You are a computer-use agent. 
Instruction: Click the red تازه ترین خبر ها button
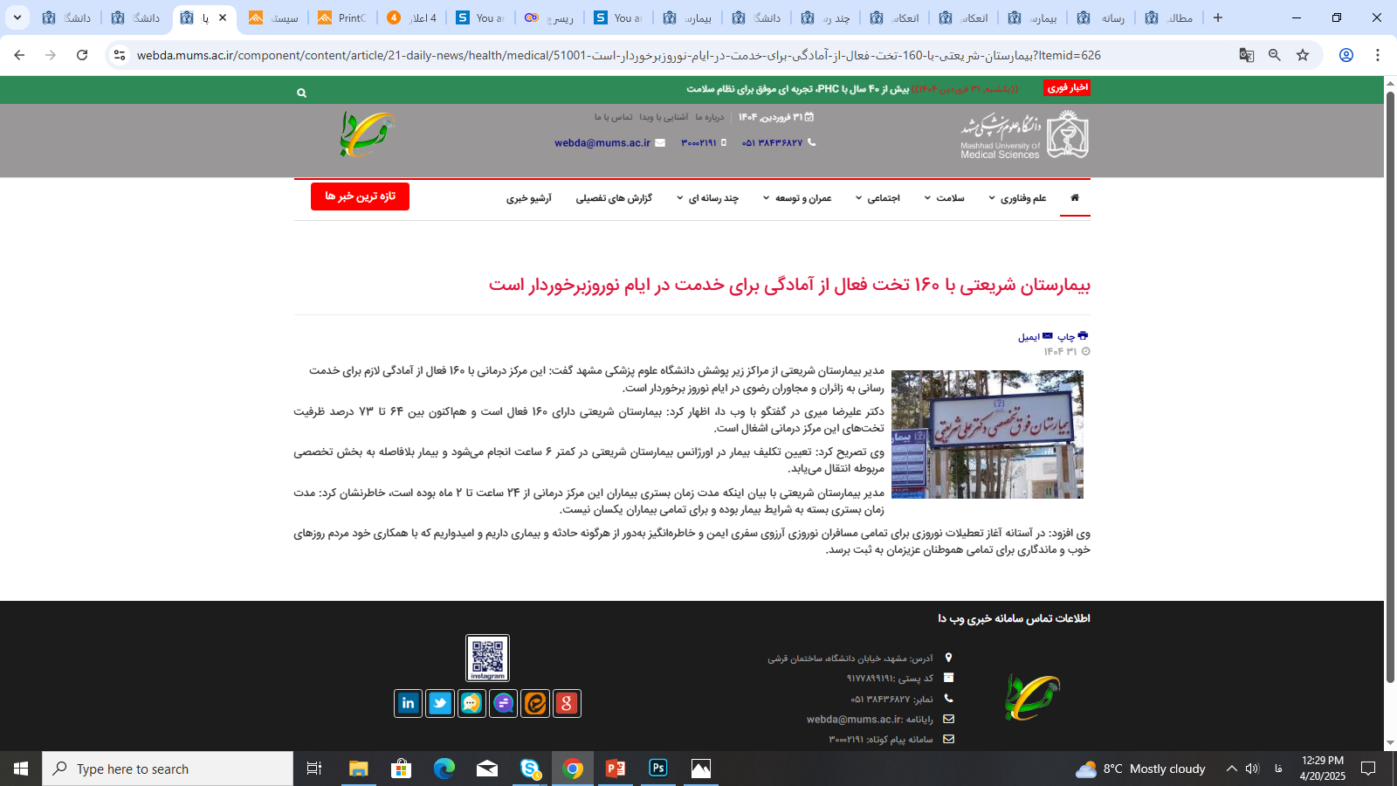coord(360,196)
